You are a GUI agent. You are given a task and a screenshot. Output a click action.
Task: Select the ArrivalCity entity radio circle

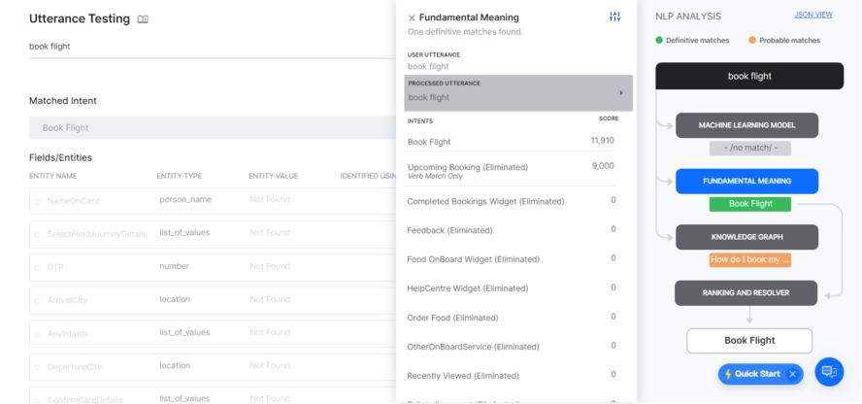click(37, 300)
